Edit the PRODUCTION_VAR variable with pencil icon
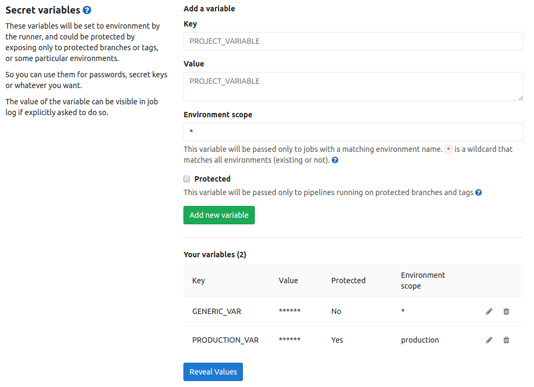This screenshot has width=534, height=387. pyautogui.click(x=489, y=340)
